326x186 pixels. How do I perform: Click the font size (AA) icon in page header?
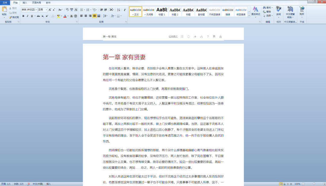click(201, 36)
